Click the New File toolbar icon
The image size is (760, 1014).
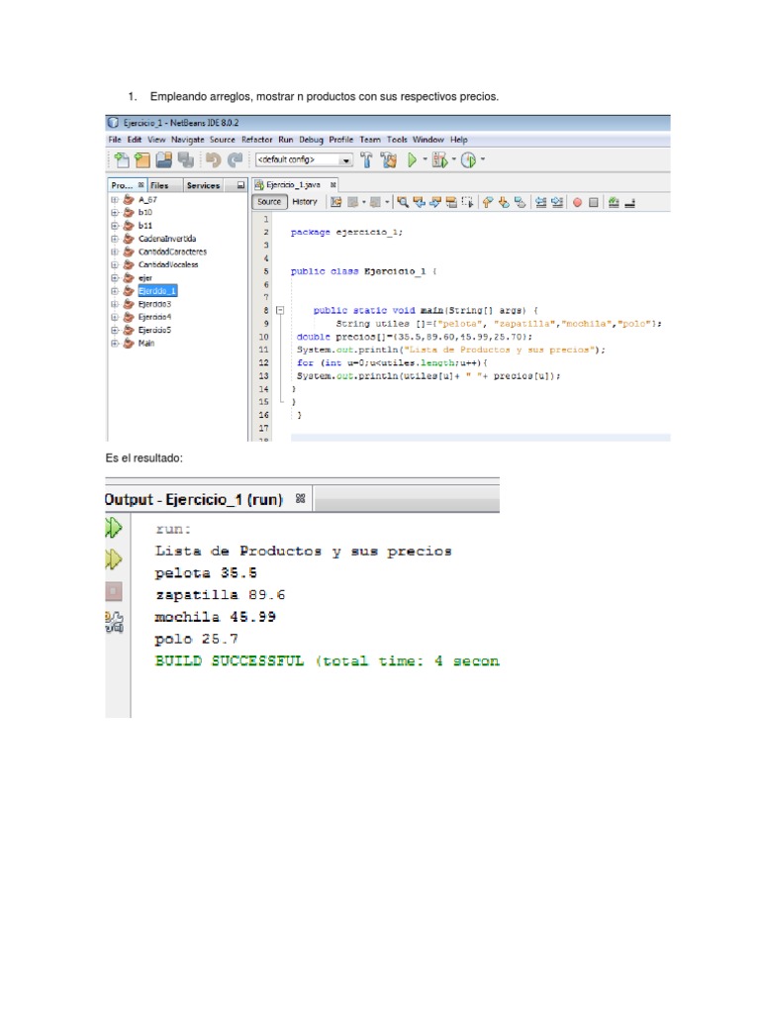point(122,159)
